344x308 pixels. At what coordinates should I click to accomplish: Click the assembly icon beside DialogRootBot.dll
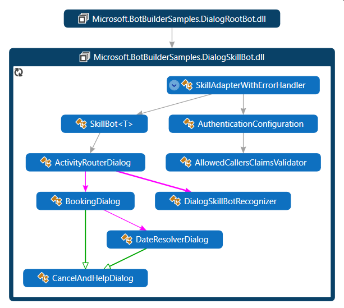84,19
